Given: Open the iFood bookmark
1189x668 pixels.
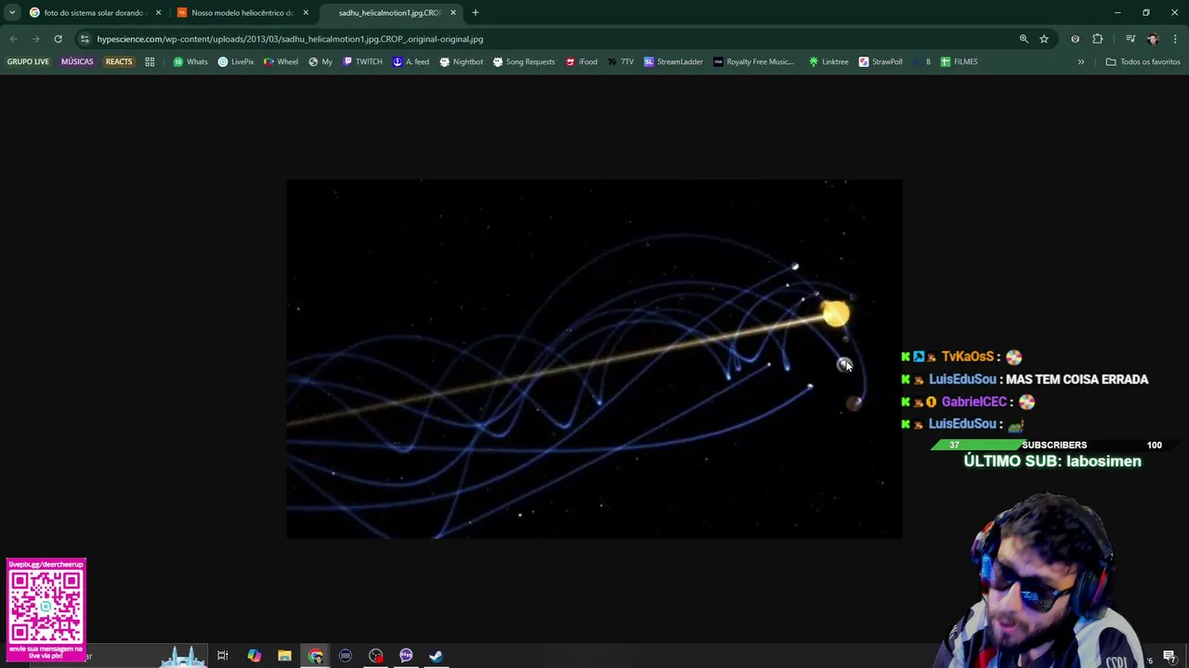Looking at the screenshot, I should click(x=581, y=62).
